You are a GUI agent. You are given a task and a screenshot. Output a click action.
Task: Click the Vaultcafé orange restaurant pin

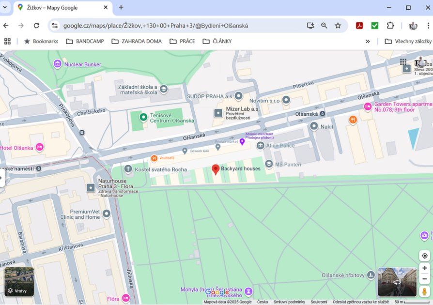[154, 158]
